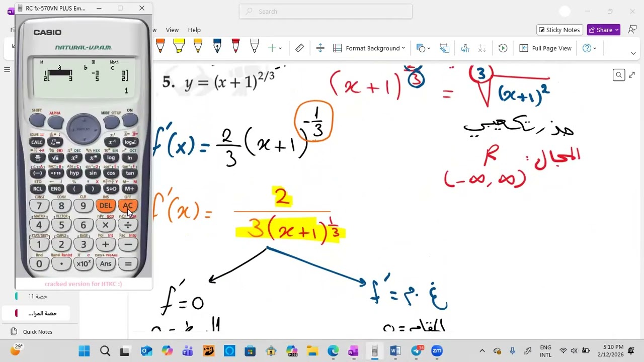Click the Ink to Shape icon
The width and height of the screenshot is (644, 362).
(444, 48)
